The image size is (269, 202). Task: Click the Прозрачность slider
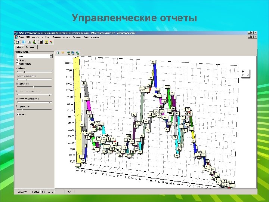34,110
